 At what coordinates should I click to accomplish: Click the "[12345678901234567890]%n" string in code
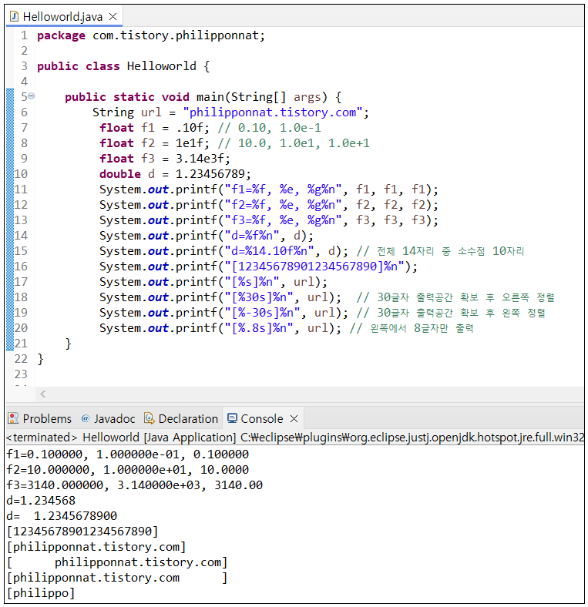(314, 267)
